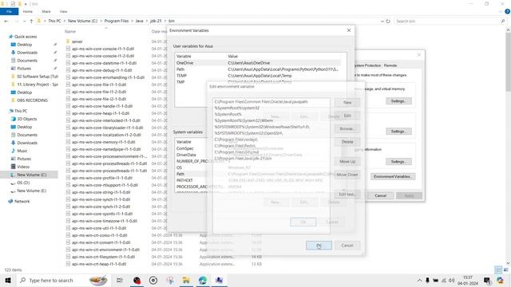Image resolution: width=511 pixels, height=287 pixels.
Task: Click the Properties icon in quick access toolbar
Action: tap(13, 3)
